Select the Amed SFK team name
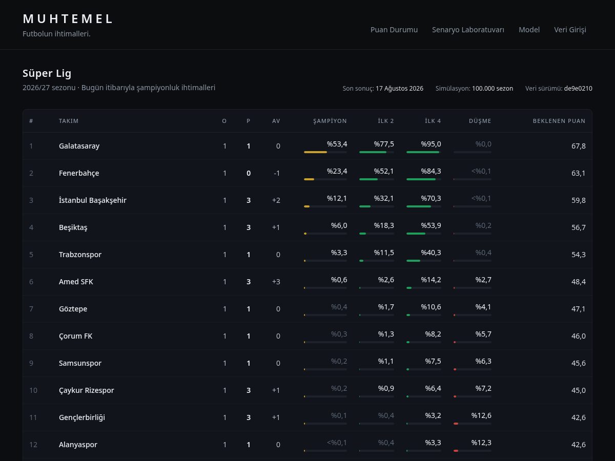Image resolution: width=615 pixels, height=461 pixels. pyautogui.click(x=76, y=282)
